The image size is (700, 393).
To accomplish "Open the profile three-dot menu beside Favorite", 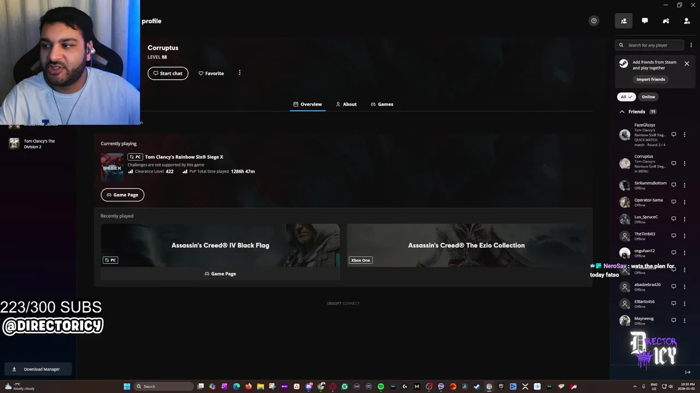I will click(x=240, y=73).
